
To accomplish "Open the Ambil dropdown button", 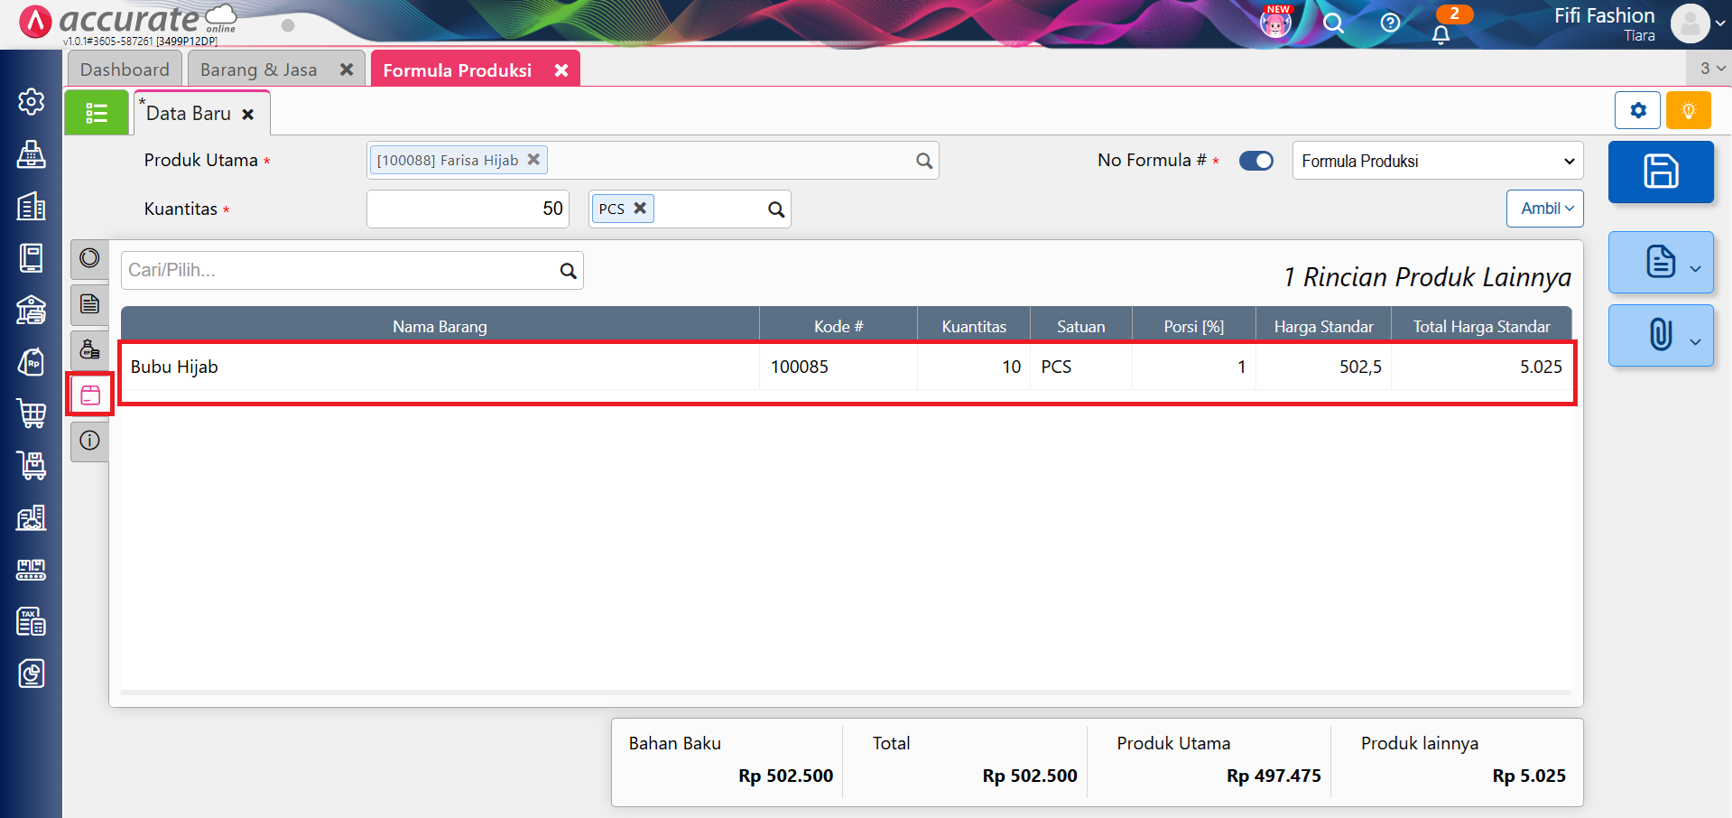I will tap(1544, 209).
